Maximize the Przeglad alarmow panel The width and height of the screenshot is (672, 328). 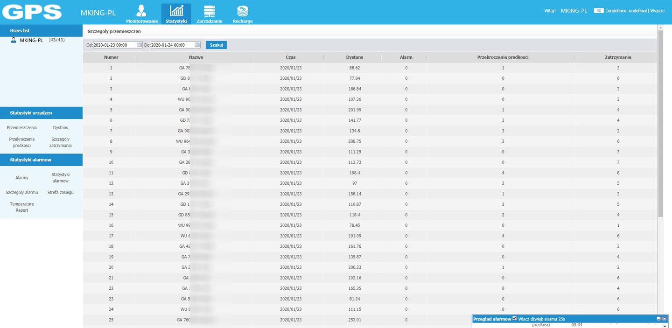(665, 319)
